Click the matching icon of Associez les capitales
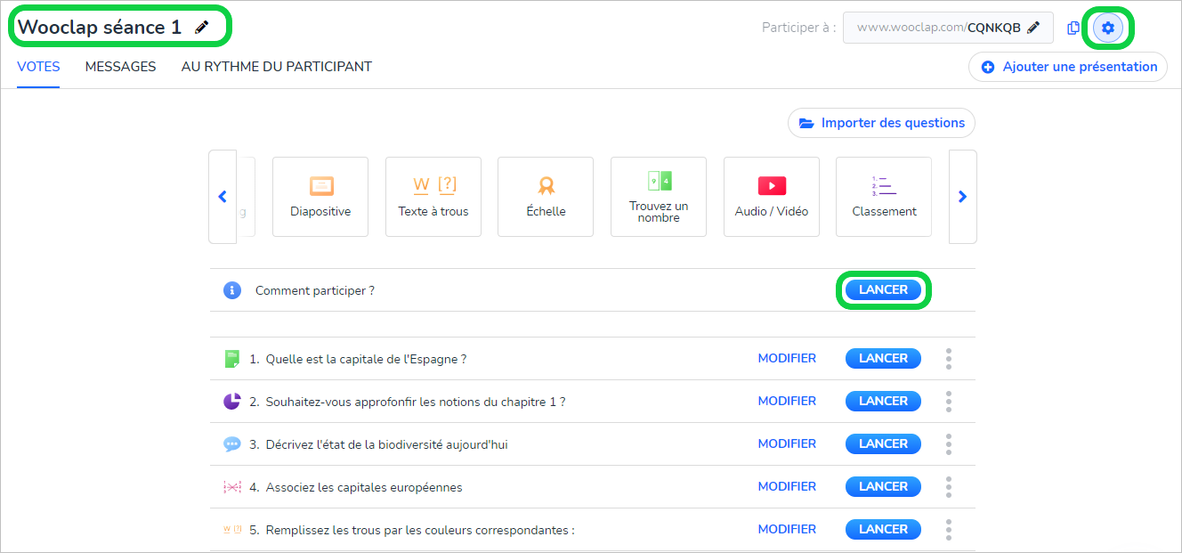The height and width of the screenshot is (553, 1182). pyautogui.click(x=232, y=487)
